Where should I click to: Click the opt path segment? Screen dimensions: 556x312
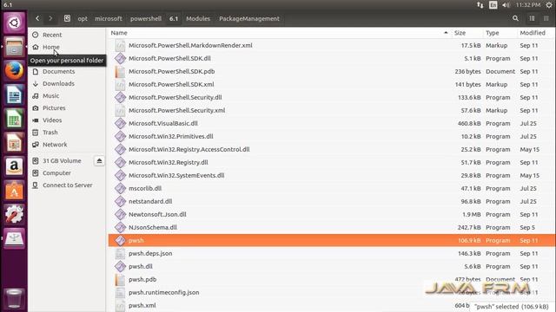click(x=83, y=19)
